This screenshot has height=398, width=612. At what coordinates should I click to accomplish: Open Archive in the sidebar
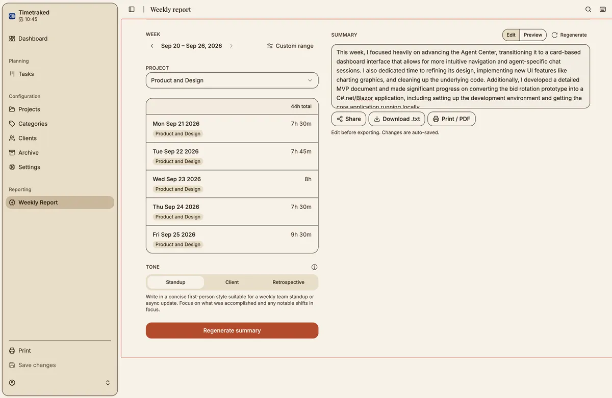(60, 153)
